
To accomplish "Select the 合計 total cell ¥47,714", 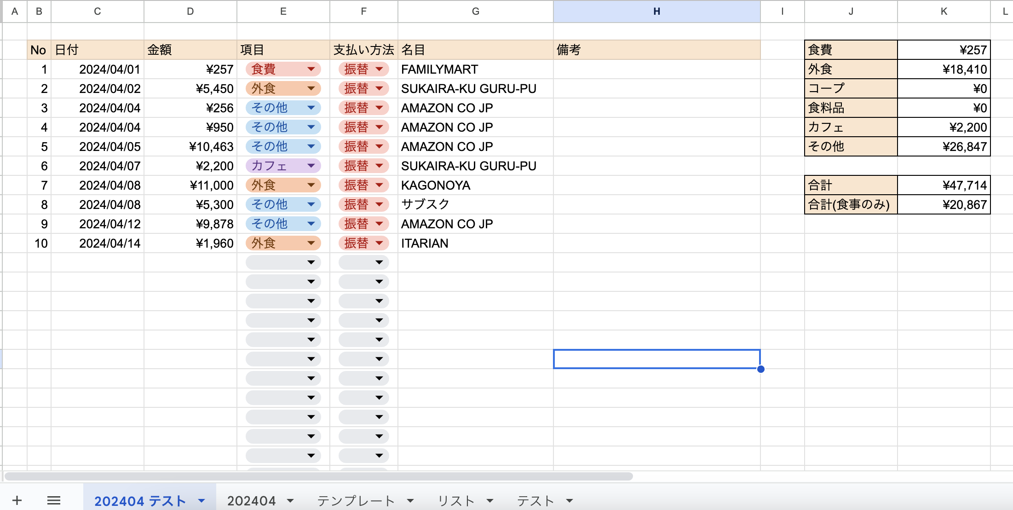I will (943, 185).
